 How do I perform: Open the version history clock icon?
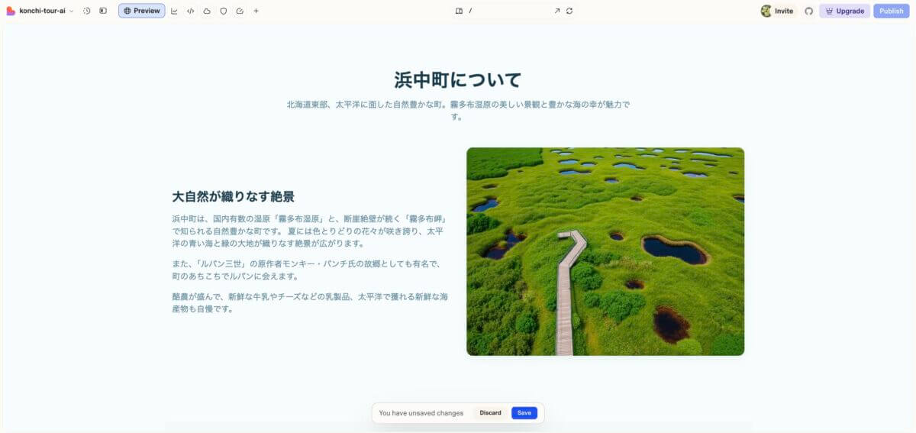(87, 11)
